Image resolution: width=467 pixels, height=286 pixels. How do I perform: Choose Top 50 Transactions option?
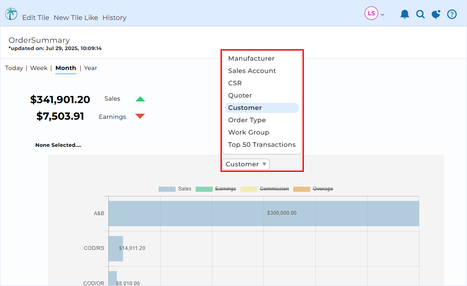point(262,145)
